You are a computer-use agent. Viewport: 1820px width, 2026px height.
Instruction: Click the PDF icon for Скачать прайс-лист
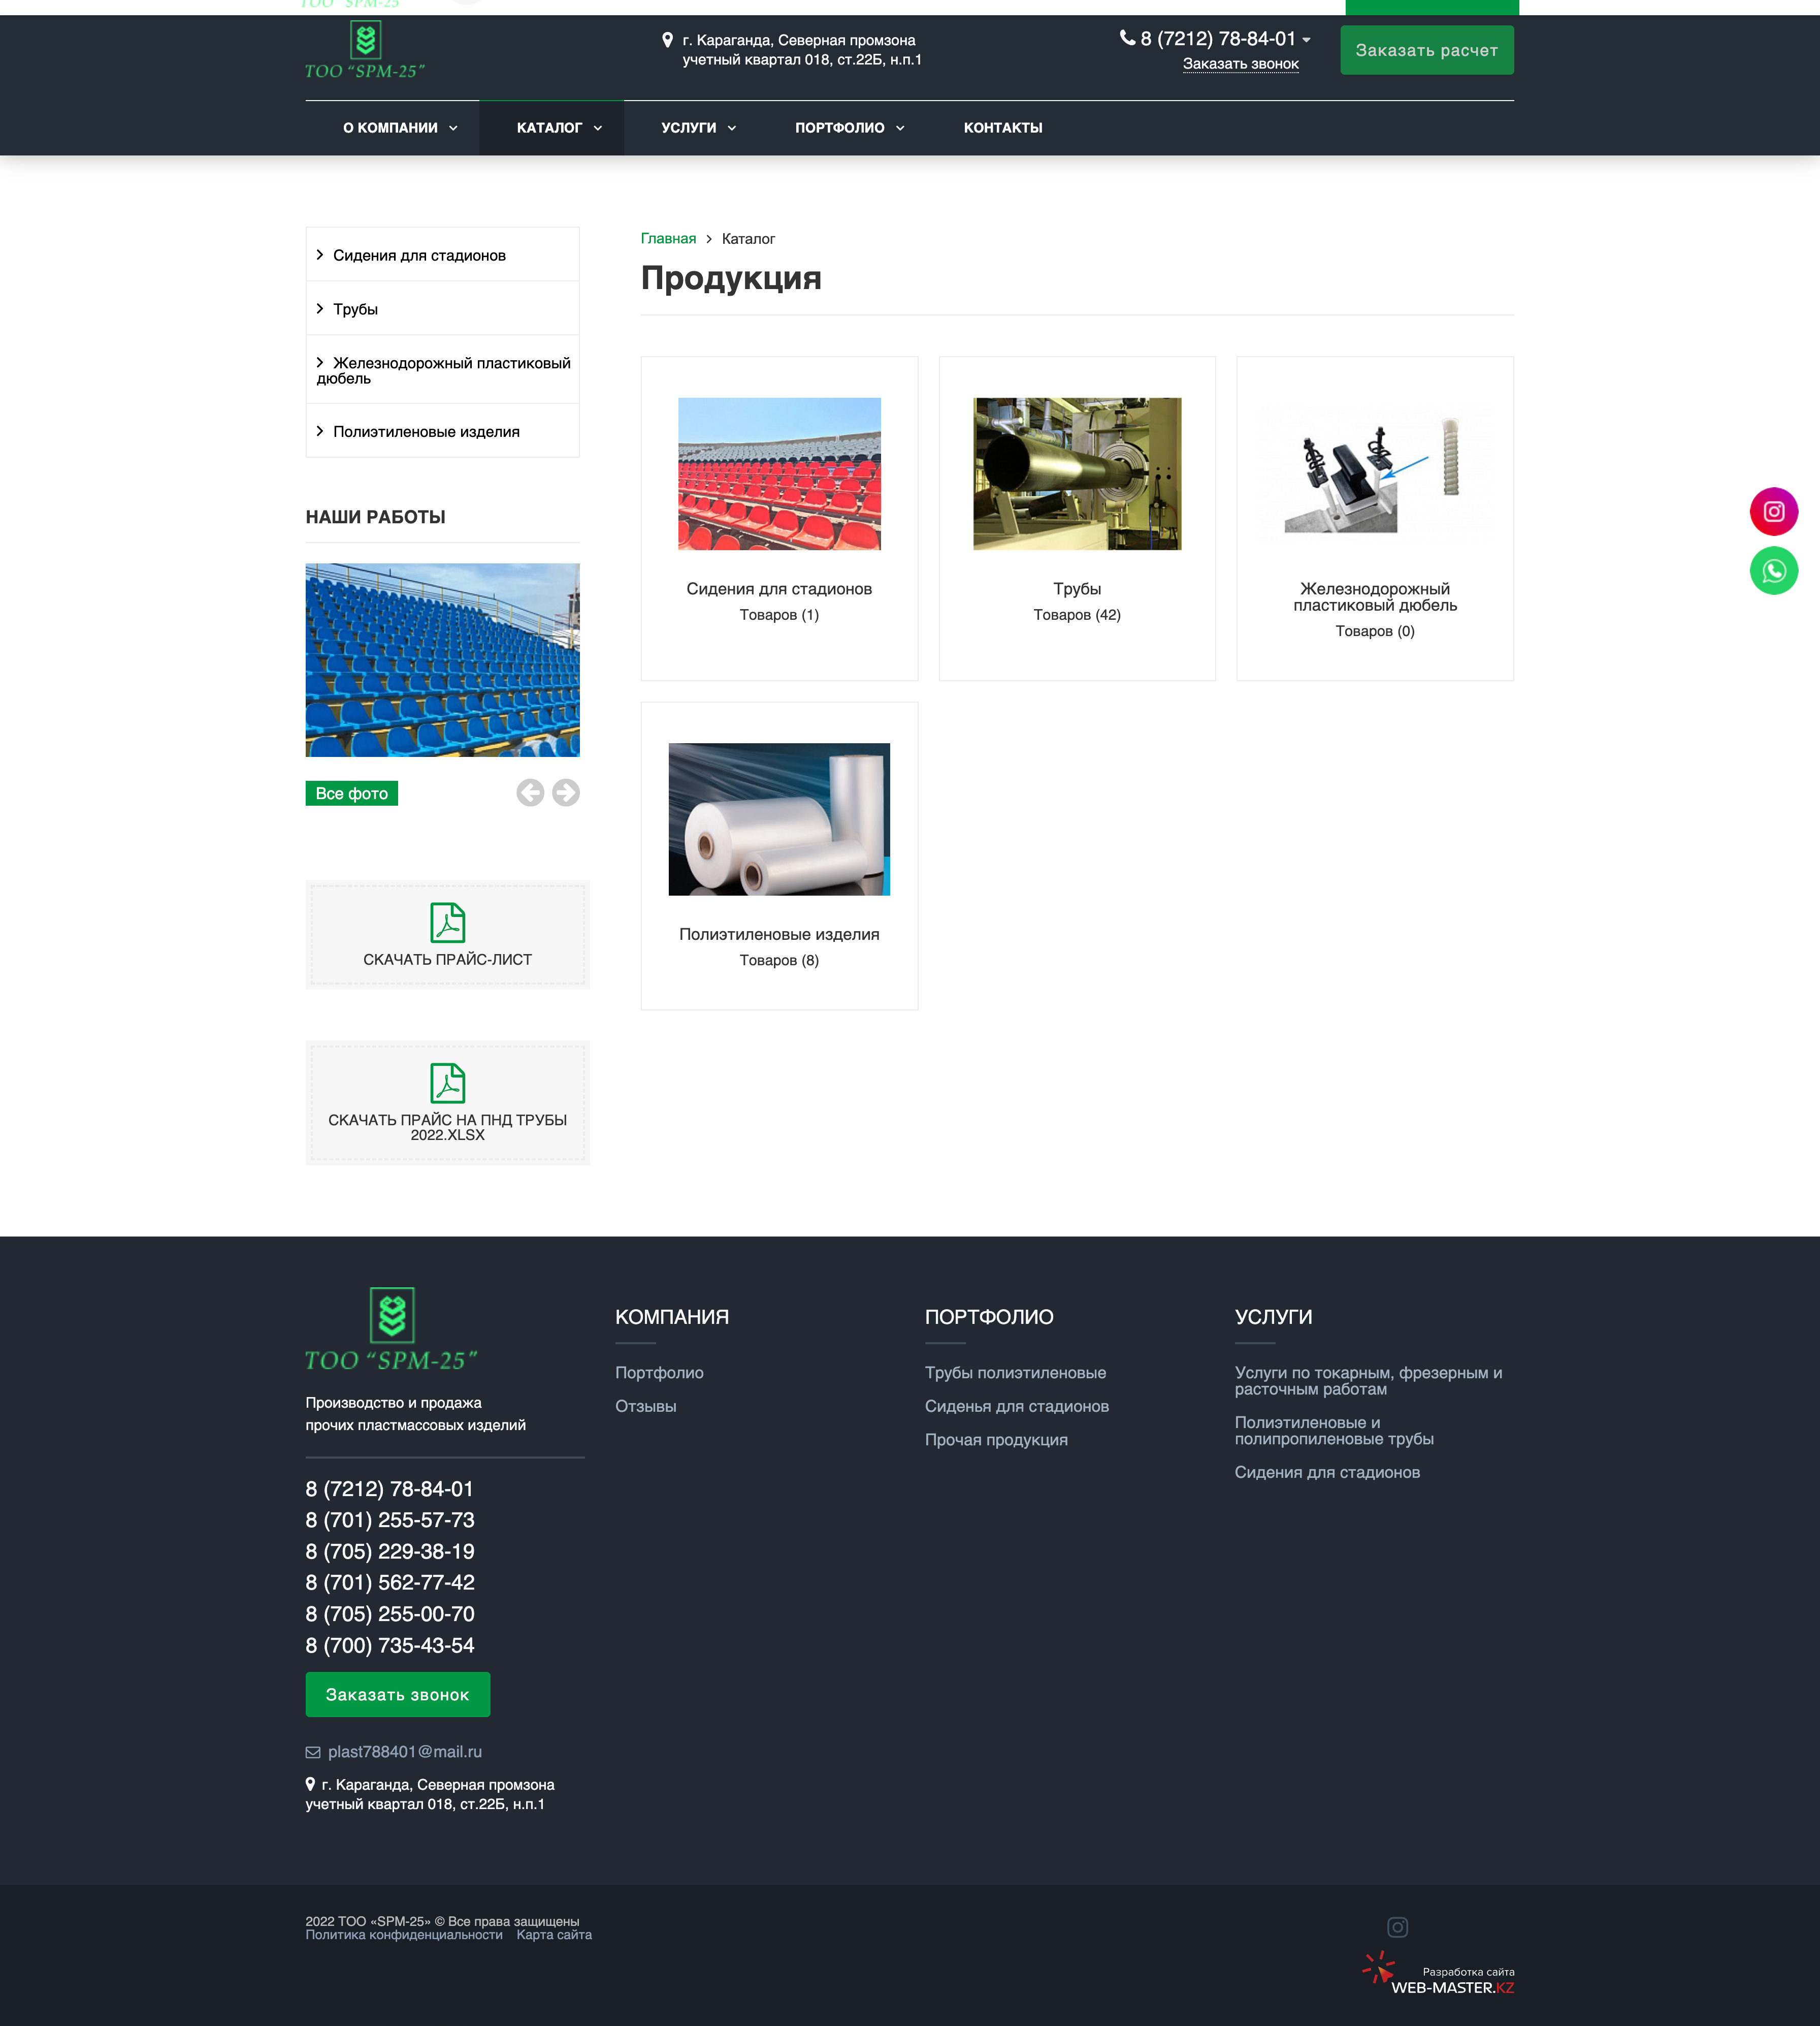447,923
